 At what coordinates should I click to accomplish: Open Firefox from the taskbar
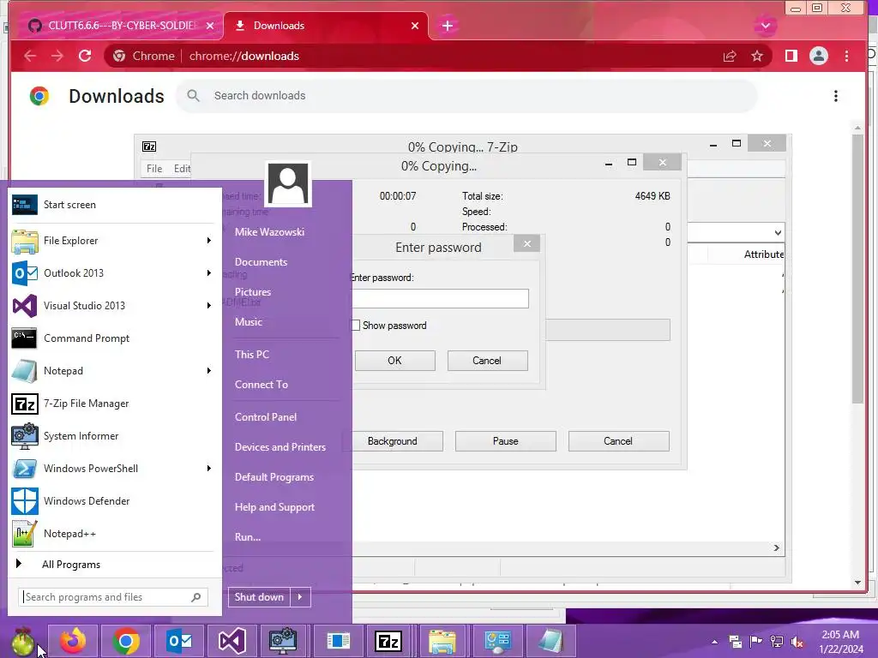[73, 641]
